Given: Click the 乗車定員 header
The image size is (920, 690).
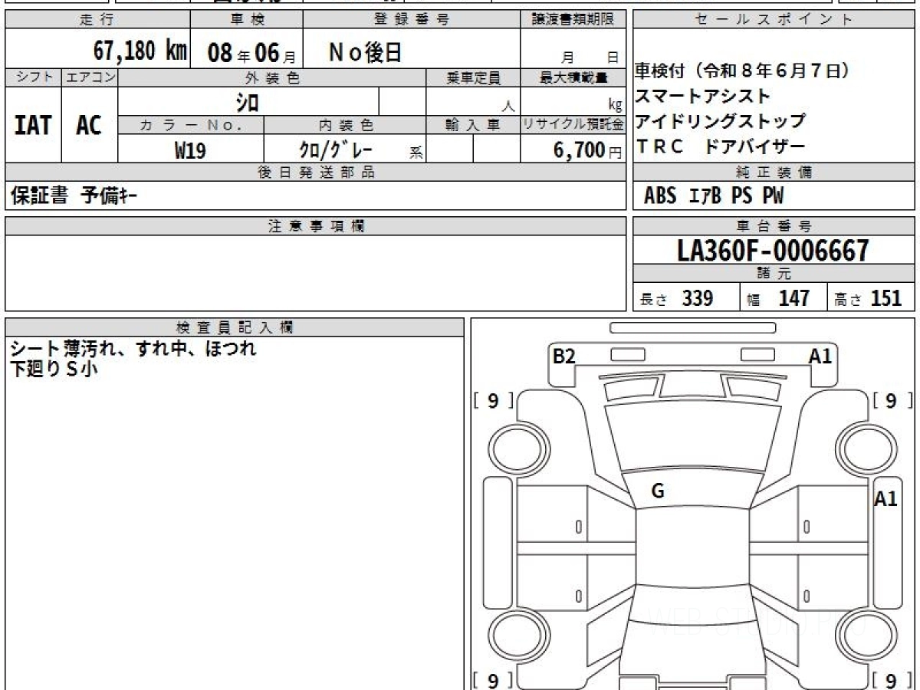Looking at the screenshot, I should tap(473, 77).
